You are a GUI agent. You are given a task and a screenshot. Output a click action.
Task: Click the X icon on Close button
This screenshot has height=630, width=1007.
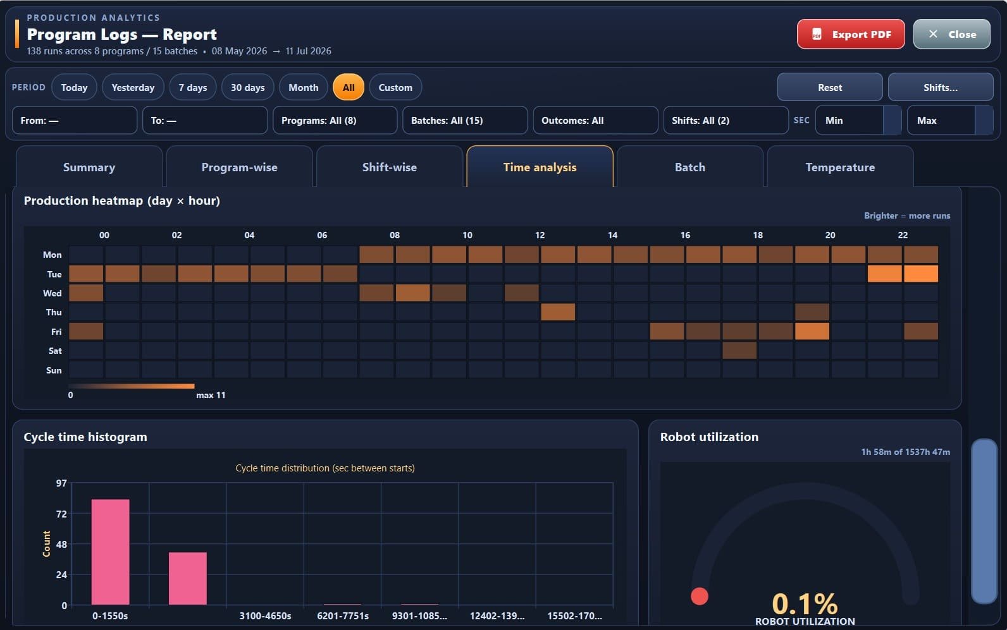(933, 34)
